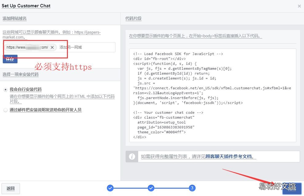
Task: Select the 我会自行安装代码 radio option
Action: point(6,90)
